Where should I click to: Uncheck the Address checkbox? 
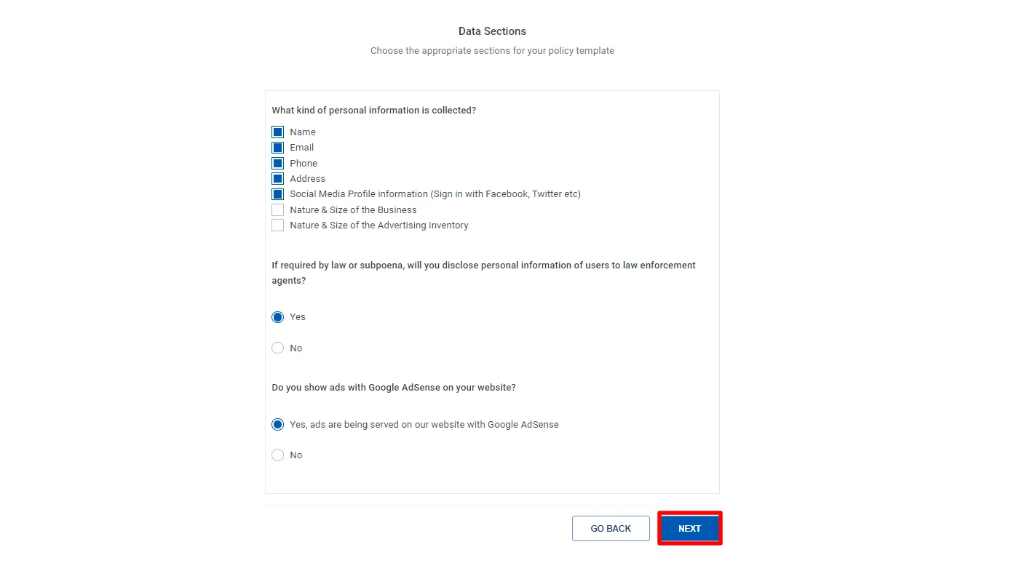[x=277, y=178]
